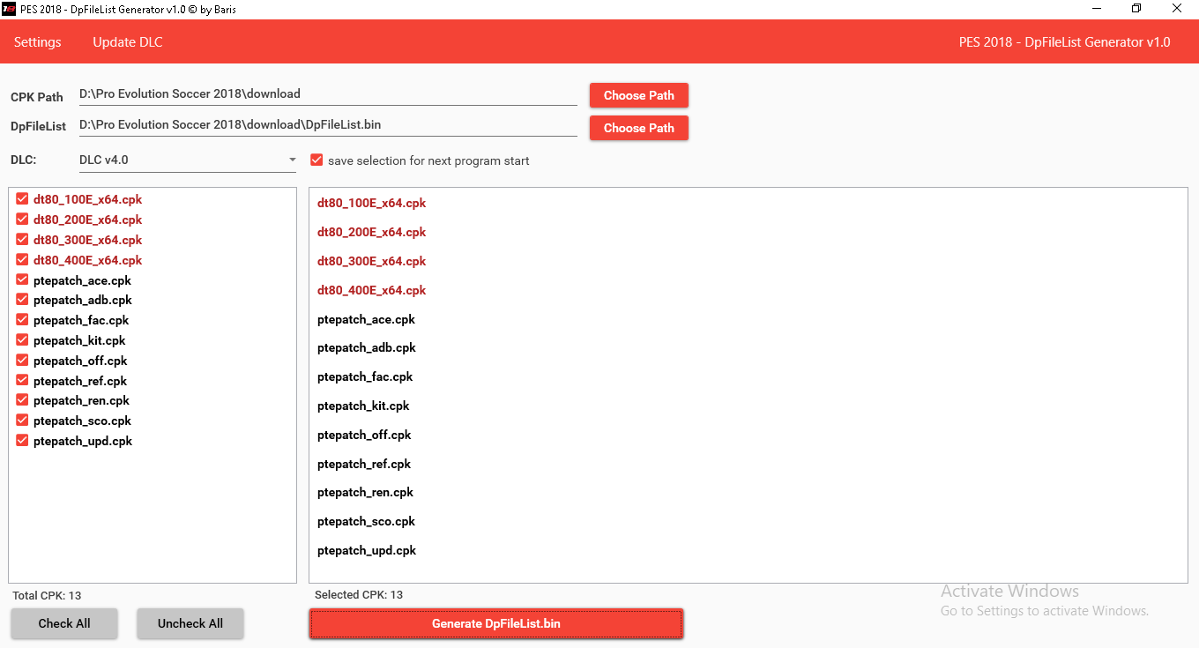Uncheck dt80_300E_x64.cpk checkbox
The height and width of the screenshot is (648, 1199).
(22, 240)
